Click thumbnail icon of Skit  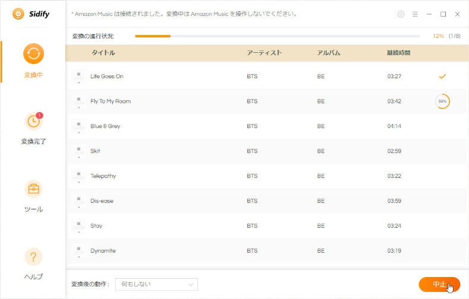pos(79,151)
